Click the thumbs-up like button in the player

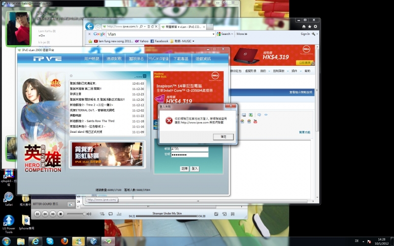(x=71, y=204)
